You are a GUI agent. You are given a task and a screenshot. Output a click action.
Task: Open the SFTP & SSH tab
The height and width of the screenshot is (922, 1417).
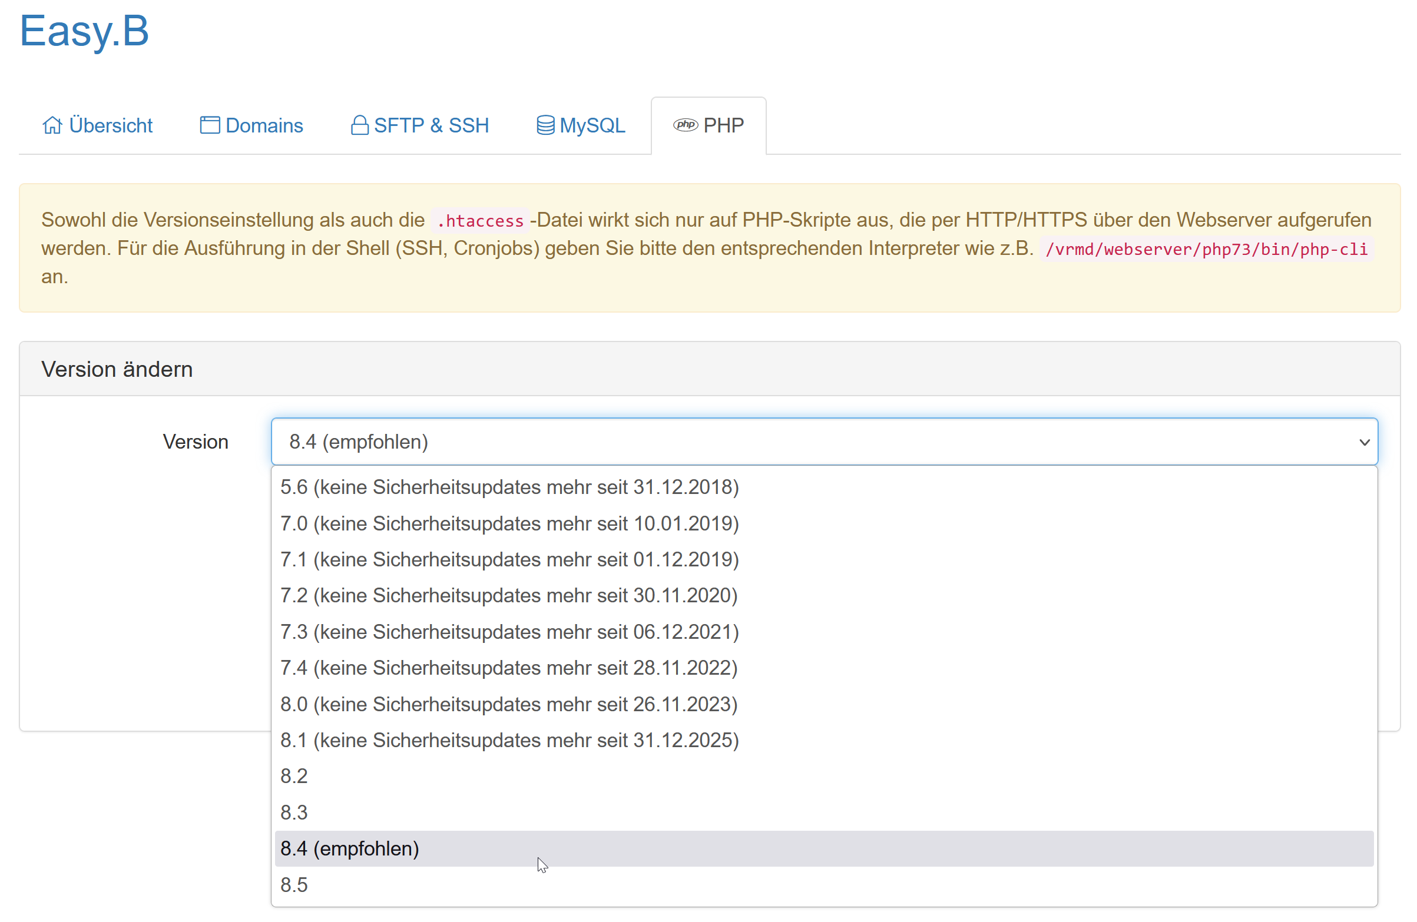(431, 125)
